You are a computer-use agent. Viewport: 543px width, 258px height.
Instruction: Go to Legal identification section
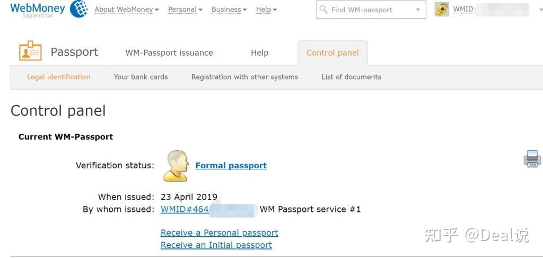(x=58, y=77)
